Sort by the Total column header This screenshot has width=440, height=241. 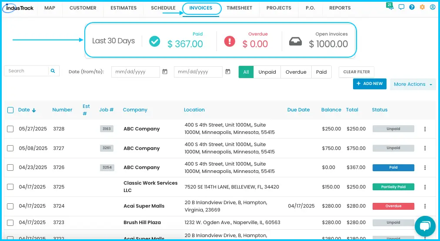pyautogui.click(x=352, y=110)
